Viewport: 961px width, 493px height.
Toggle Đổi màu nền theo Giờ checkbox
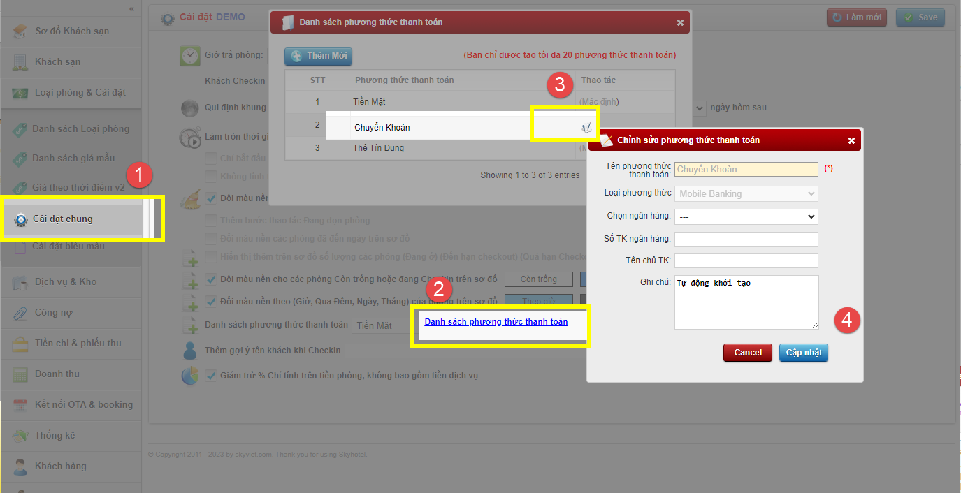click(x=211, y=302)
